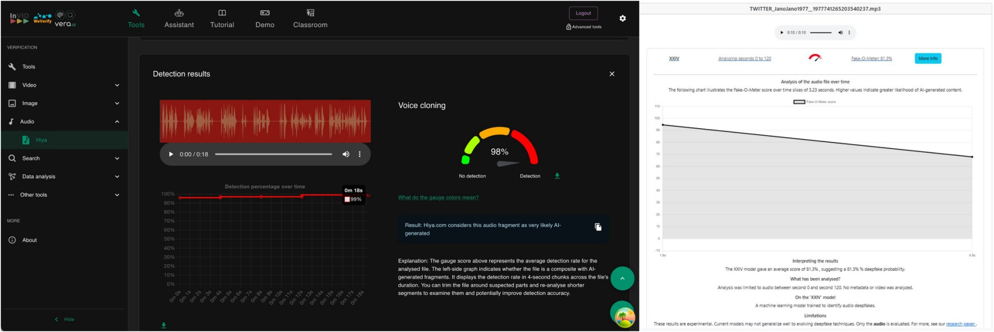The width and height of the screenshot is (994, 332).
Task: Close the Detection results panel
Action: pos(612,74)
